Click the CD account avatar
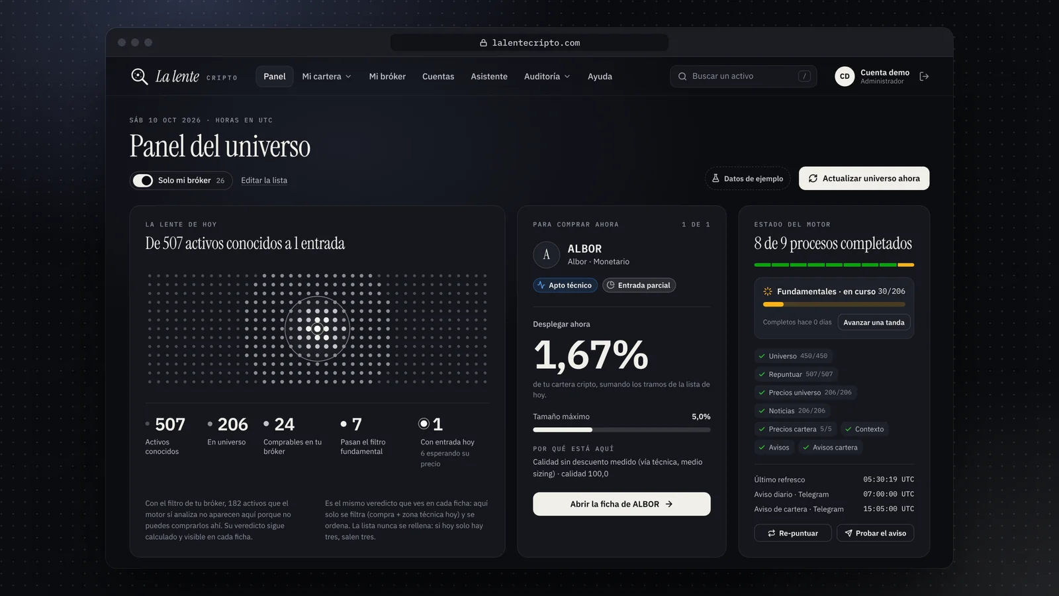1059x596 pixels. point(845,77)
